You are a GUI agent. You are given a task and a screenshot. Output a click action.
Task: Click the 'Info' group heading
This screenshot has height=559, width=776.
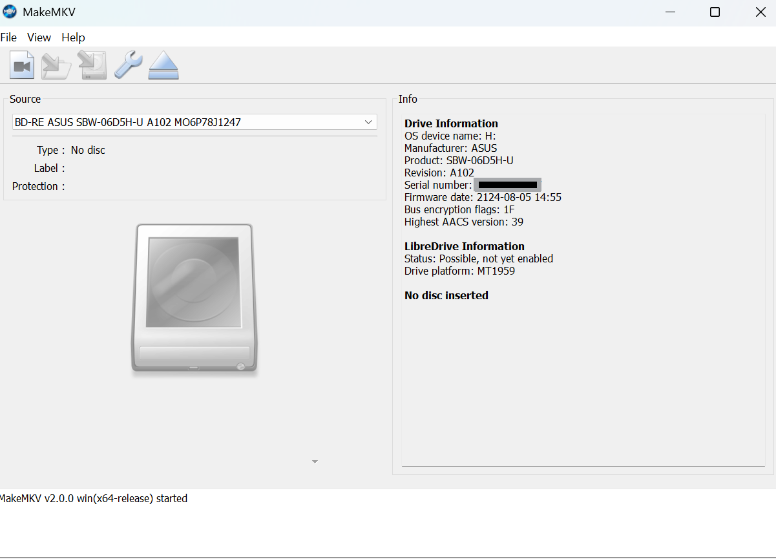[x=408, y=99]
